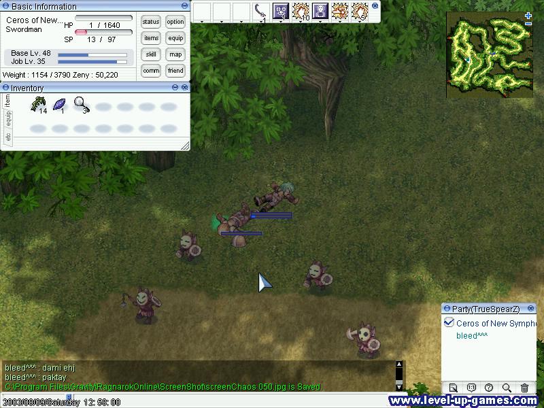Click the chat line 'bleed^^^ : paktay'

[x=35, y=377]
